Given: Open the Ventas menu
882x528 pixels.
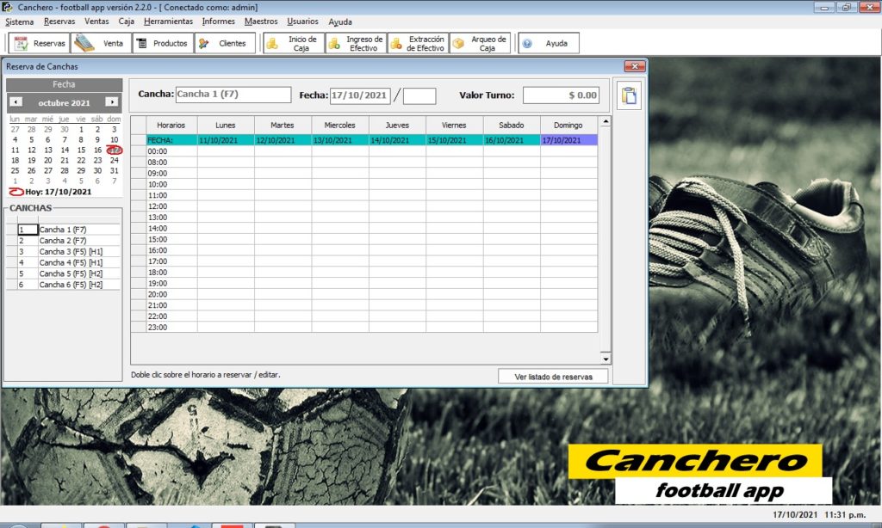Looking at the screenshot, I should pyautogui.click(x=96, y=21).
